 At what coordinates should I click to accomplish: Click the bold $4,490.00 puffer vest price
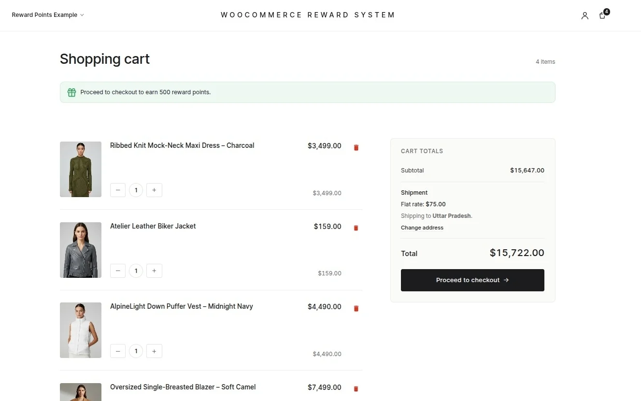[x=325, y=307]
